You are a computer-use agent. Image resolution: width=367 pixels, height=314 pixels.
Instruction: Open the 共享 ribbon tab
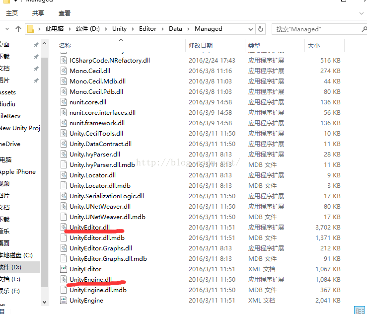[38, 13]
